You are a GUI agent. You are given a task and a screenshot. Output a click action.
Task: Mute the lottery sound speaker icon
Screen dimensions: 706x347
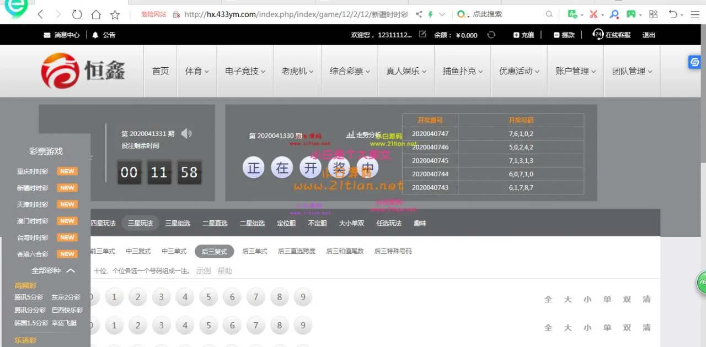tap(186, 133)
